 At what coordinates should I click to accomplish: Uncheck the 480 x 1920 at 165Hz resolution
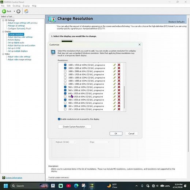65,100
